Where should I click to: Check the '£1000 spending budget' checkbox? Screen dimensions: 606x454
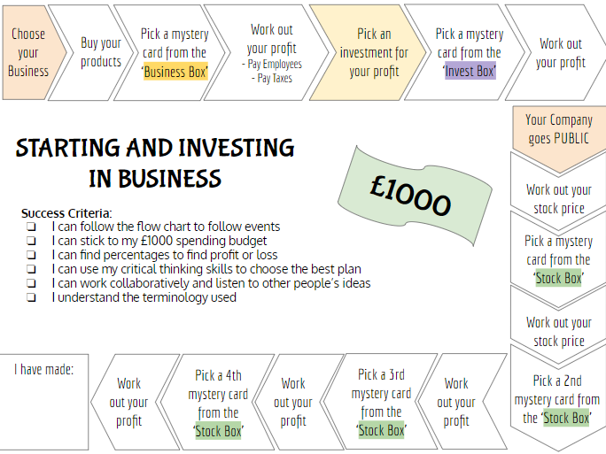tap(31, 241)
